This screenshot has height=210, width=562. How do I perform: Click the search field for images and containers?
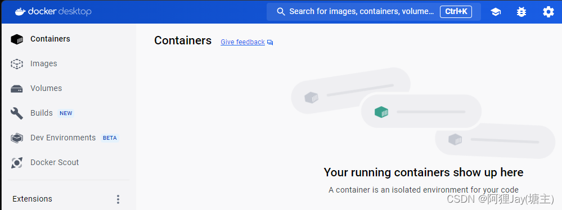(374, 12)
